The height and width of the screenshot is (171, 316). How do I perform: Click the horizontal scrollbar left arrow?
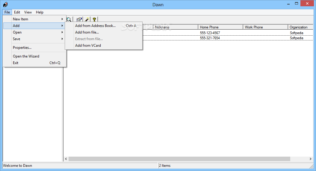pos(66,159)
